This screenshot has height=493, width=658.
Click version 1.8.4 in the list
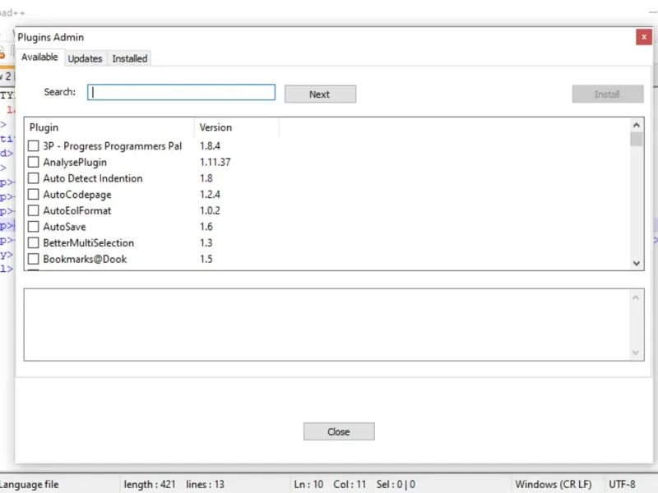(x=210, y=146)
